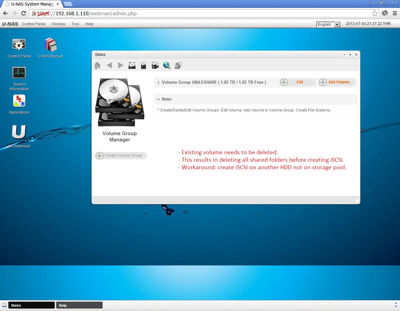The width and height of the screenshot is (400, 311).
Task: Open the iSCSI network globe icon
Action: pyautogui.click(x=167, y=65)
